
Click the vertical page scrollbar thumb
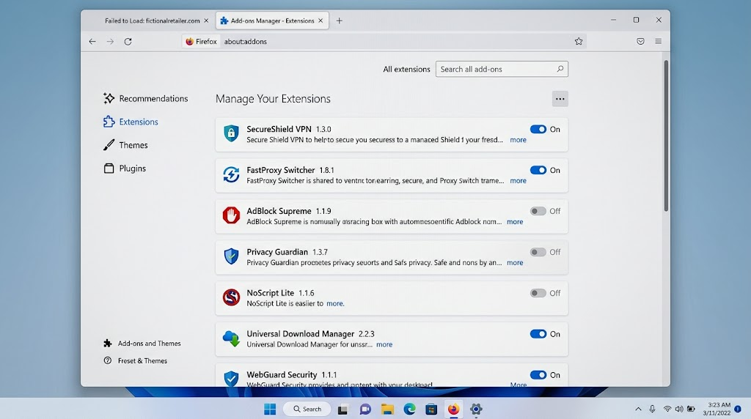pyautogui.click(x=666, y=136)
